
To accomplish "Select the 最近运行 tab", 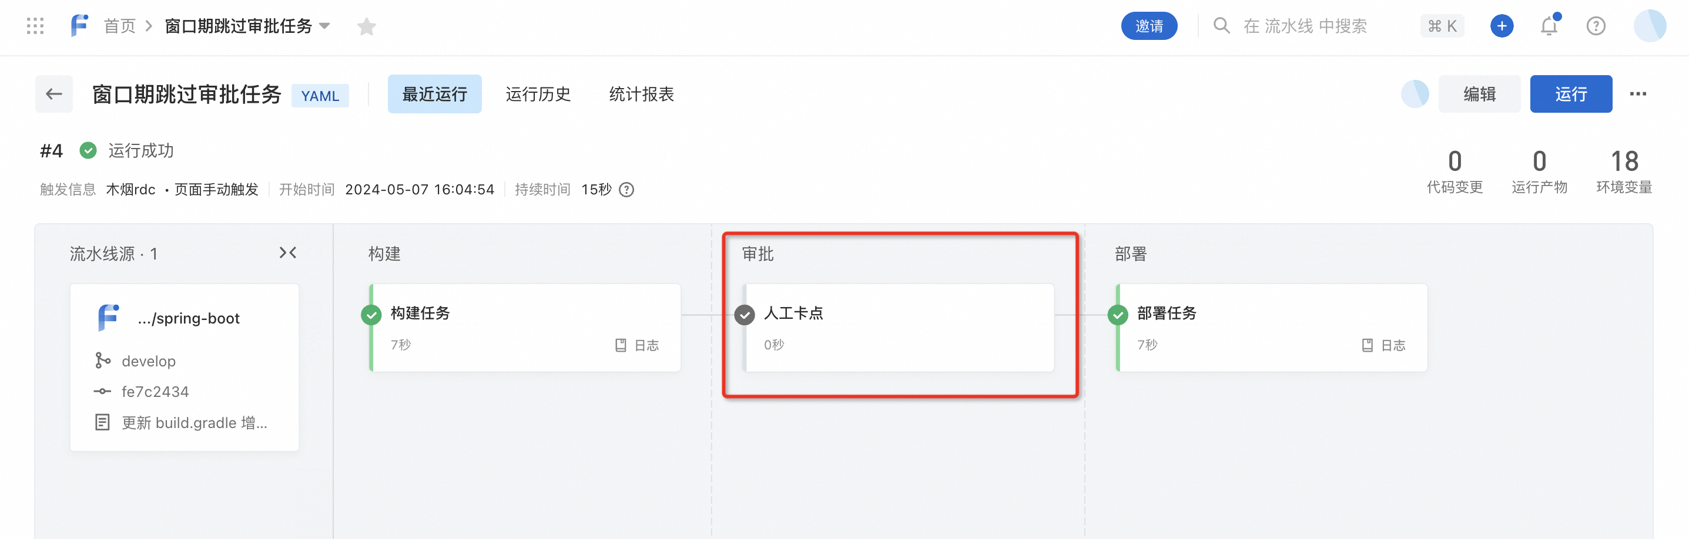I will coord(435,95).
